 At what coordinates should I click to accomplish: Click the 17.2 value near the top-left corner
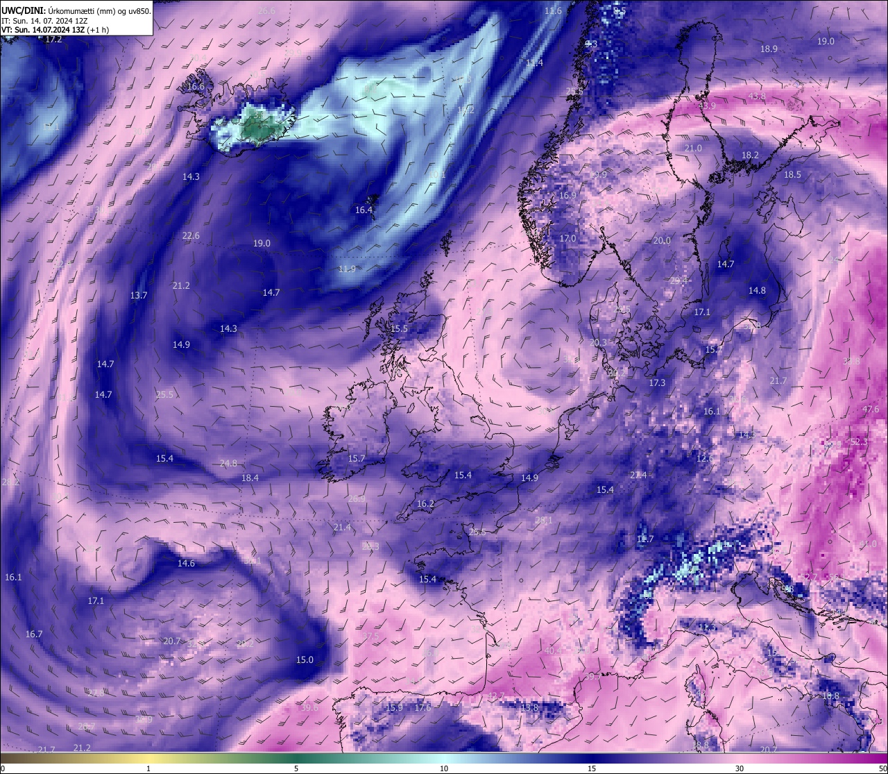(53, 40)
